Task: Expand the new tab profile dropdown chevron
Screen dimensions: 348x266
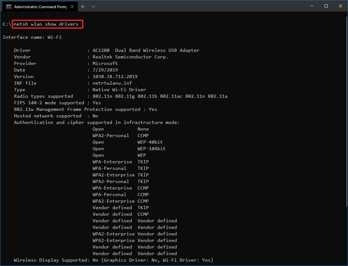Action: [x=93, y=7]
